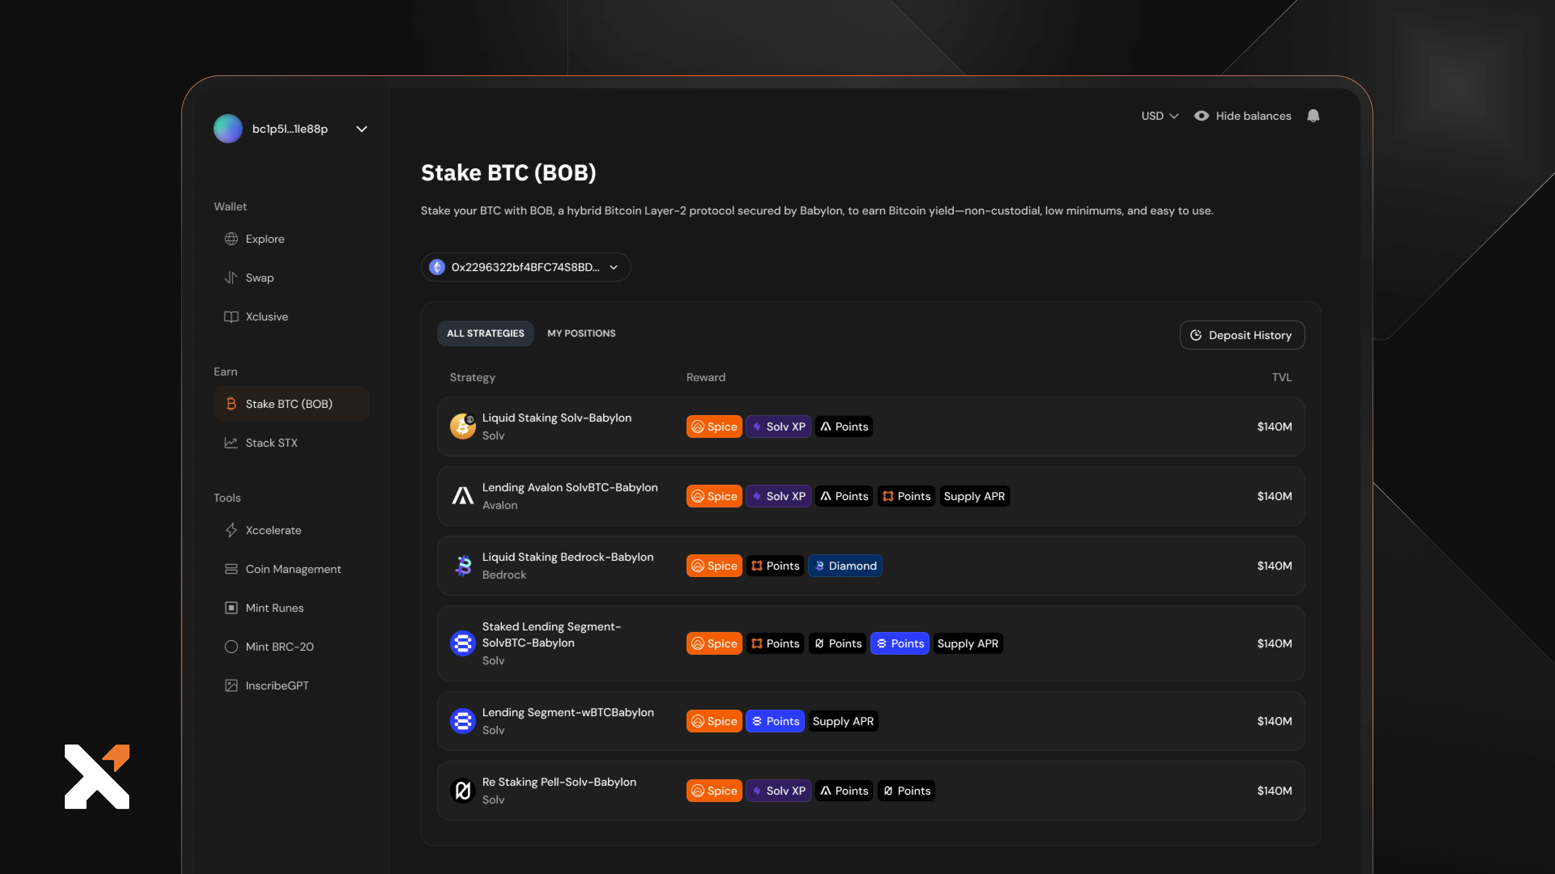Click the Bedrock logo icon
The height and width of the screenshot is (874, 1555).
pos(463,566)
